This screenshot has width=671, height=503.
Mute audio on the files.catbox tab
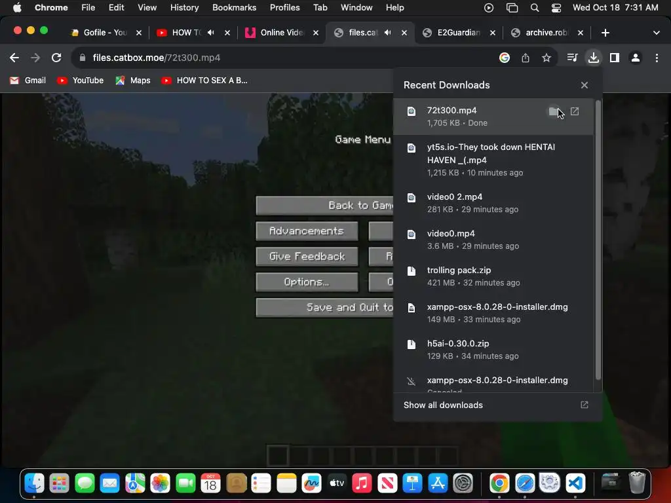click(387, 33)
